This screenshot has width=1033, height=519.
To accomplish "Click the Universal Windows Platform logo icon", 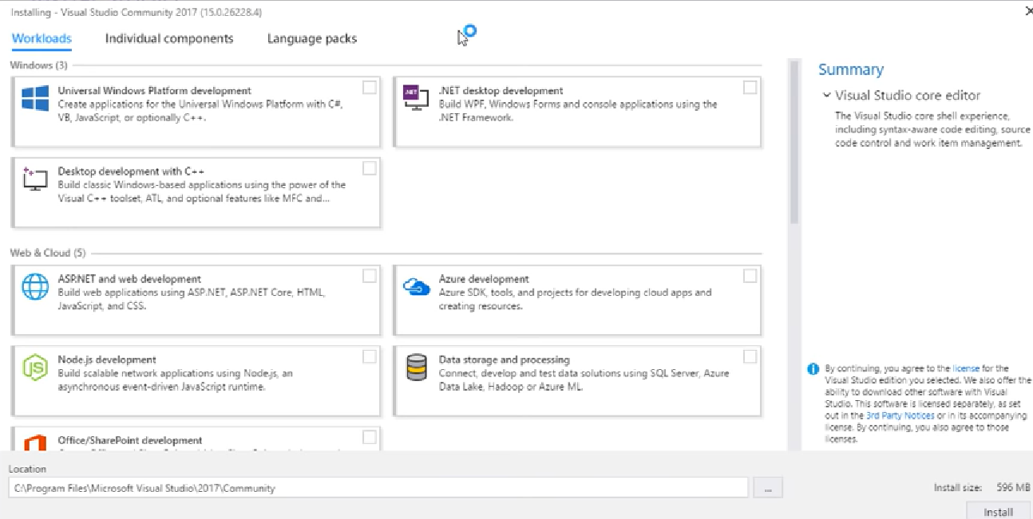I will click(35, 99).
